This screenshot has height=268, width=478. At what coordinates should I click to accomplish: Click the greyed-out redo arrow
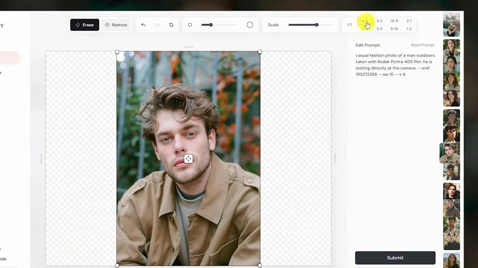click(x=157, y=25)
